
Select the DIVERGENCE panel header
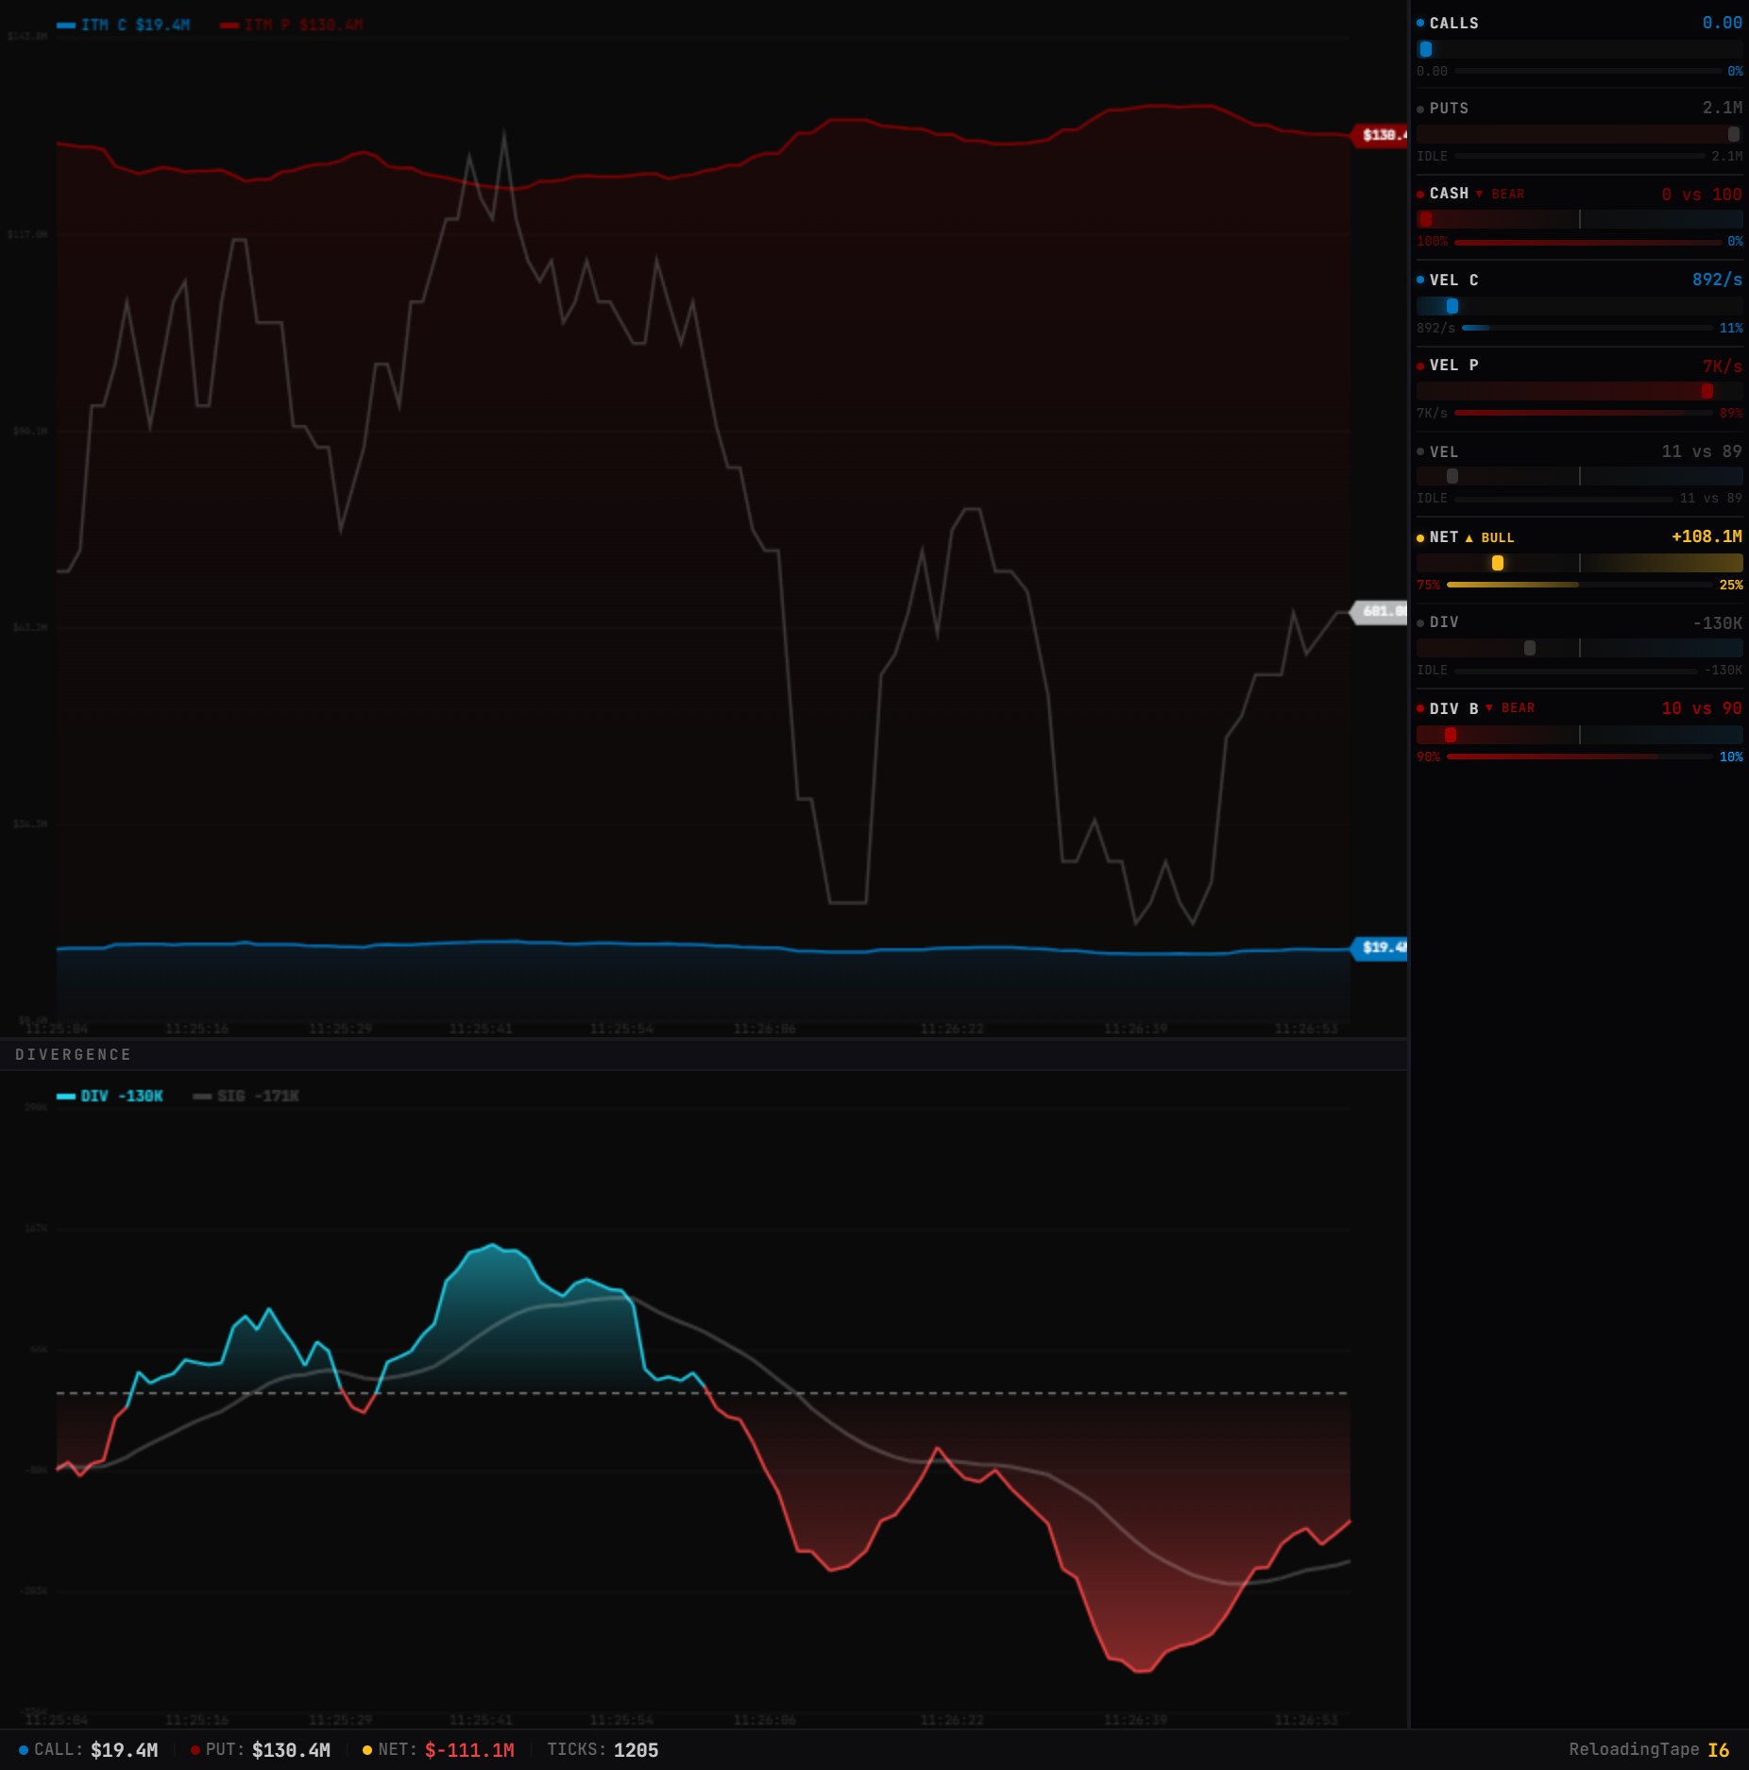[x=76, y=1054]
